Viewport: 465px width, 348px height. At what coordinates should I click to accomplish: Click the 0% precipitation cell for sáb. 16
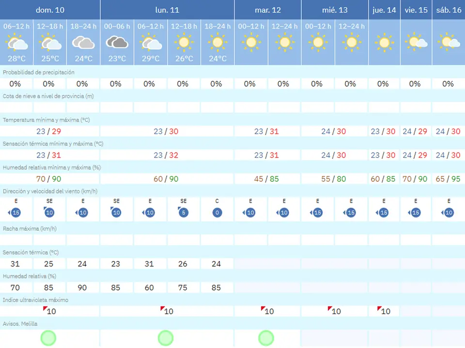448,84
